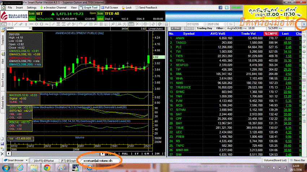Viewport: 307px width, 172px height.
Task: Toggle Full Screen mode
Action: pos(110,8)
